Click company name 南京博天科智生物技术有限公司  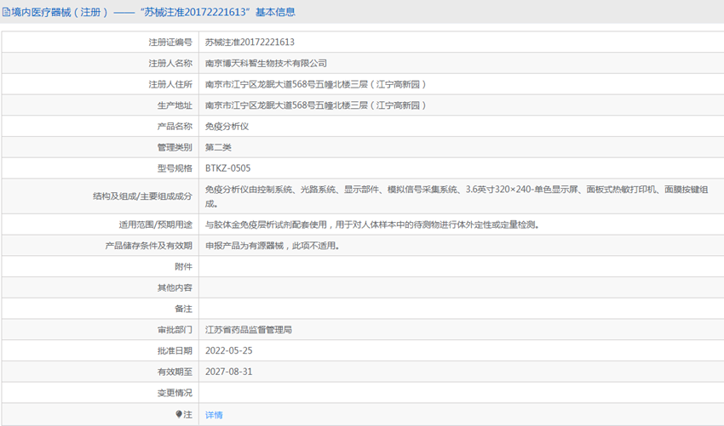click(266, 63)
